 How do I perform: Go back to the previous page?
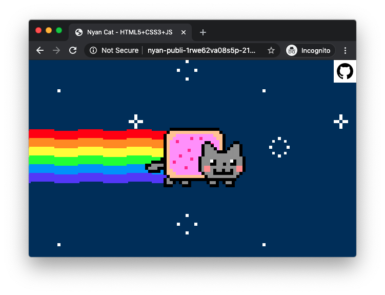pos(40,50)
